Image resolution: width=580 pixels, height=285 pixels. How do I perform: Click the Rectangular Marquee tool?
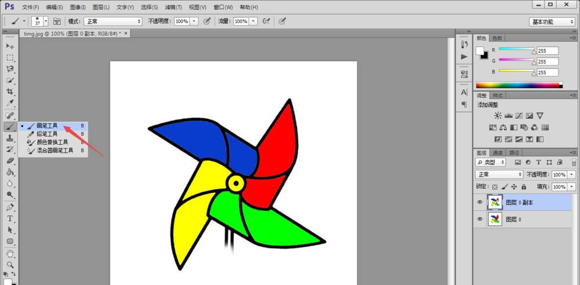10,58
